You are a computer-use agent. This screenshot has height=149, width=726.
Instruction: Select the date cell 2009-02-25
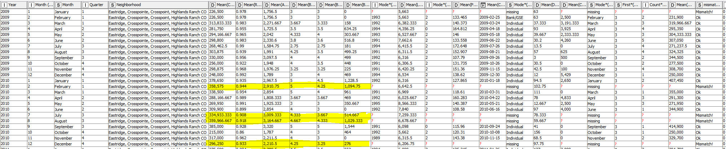pyautogui.click(x=492, y=18)
